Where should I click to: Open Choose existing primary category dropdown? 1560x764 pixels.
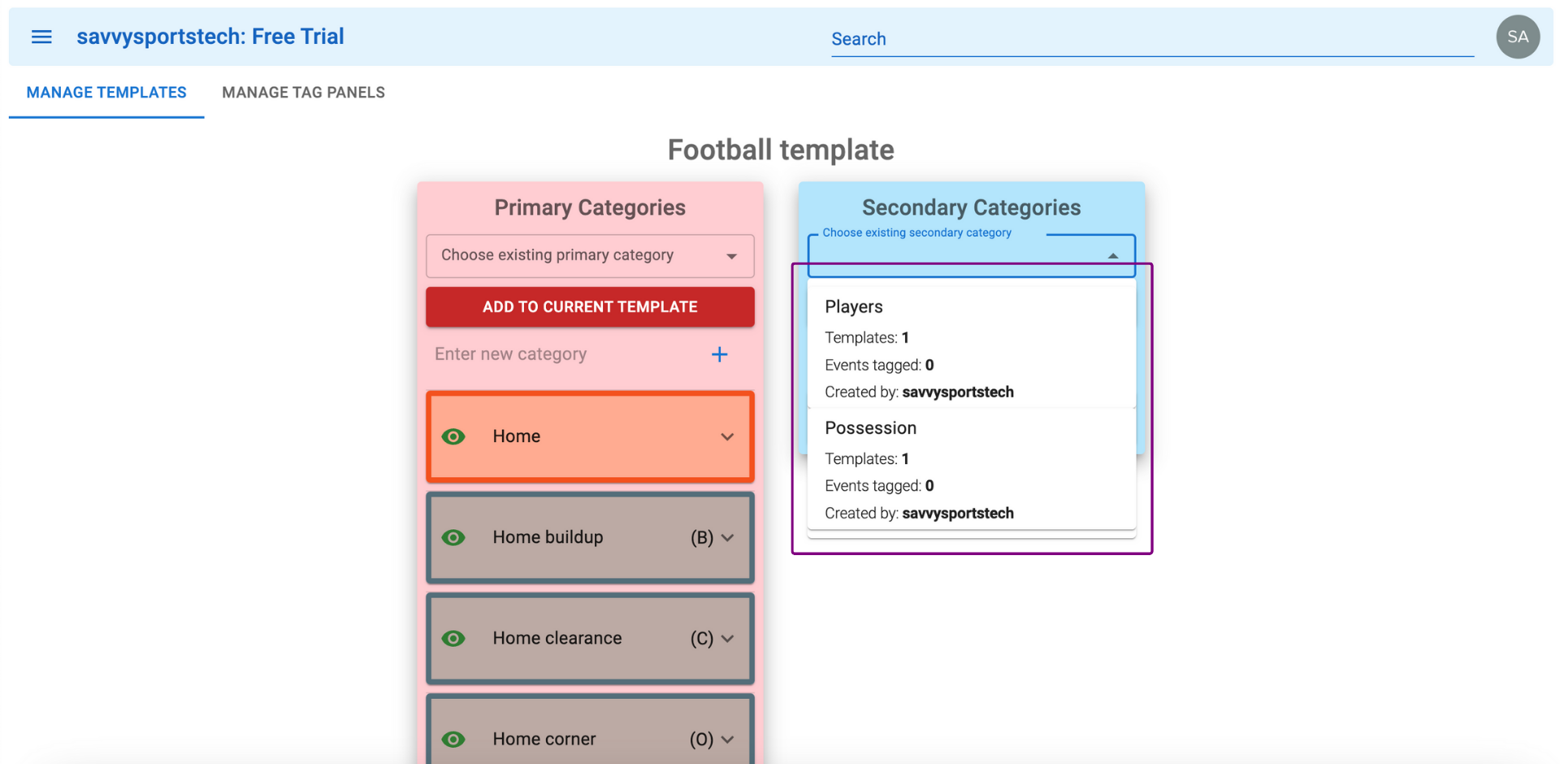(x=590, y=256)
